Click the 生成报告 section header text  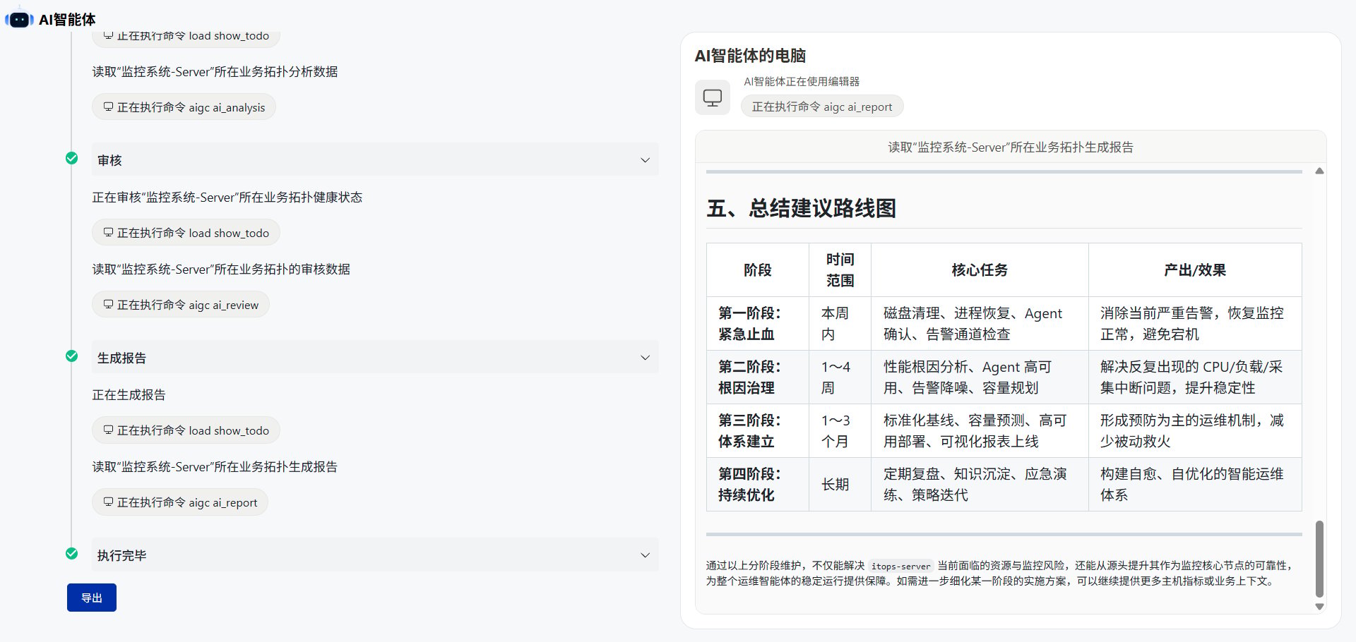tap(121, 358)
